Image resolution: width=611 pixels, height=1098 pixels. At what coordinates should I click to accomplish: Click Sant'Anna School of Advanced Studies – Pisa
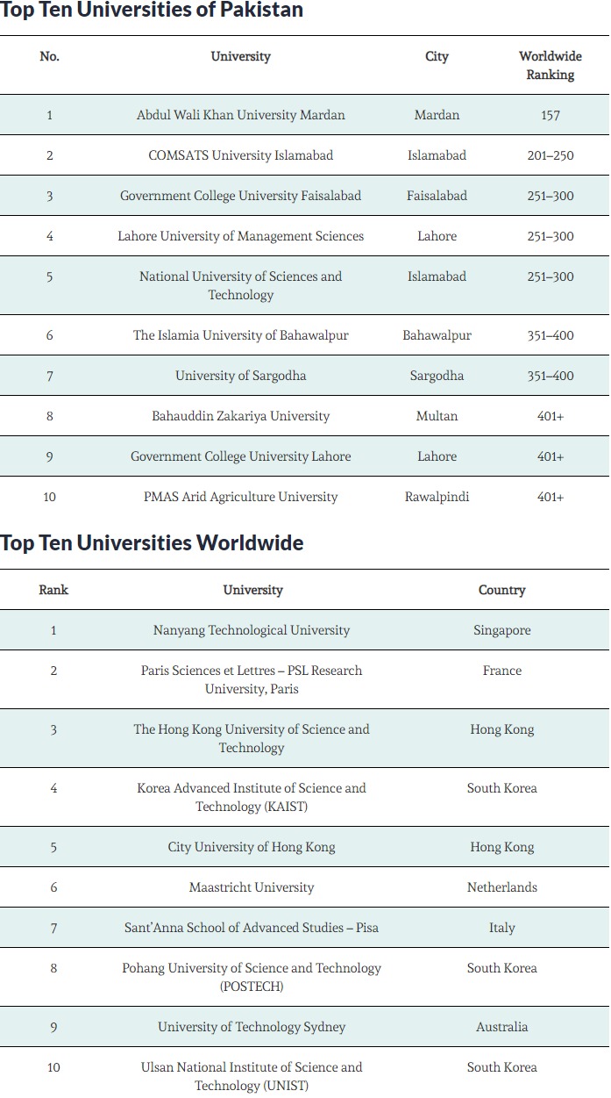pos(252,928)
